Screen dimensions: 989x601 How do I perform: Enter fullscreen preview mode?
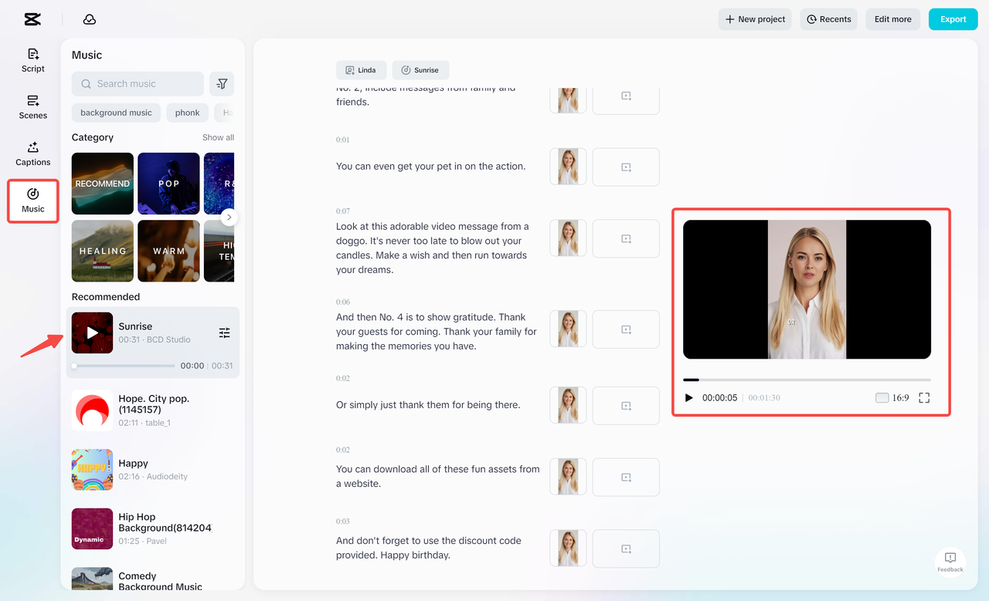click(x=924, y=398)
